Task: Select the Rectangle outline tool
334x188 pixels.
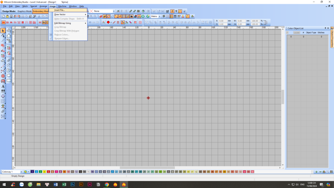Action: (9, 81)
